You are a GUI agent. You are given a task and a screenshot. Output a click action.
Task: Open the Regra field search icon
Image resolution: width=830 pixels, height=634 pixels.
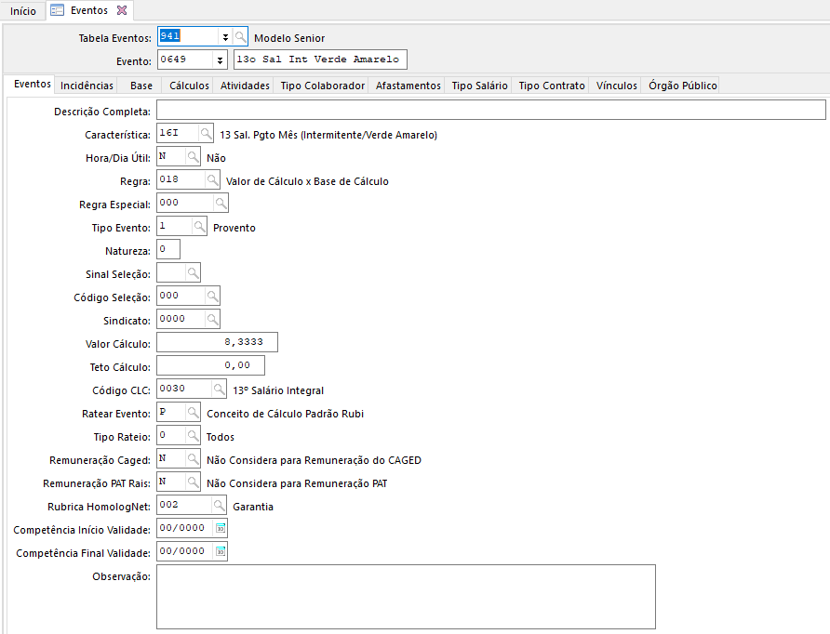(212, 180)
